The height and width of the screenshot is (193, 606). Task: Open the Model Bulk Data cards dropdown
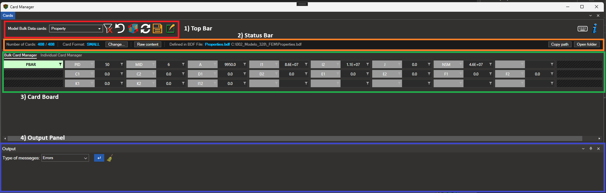76,29
